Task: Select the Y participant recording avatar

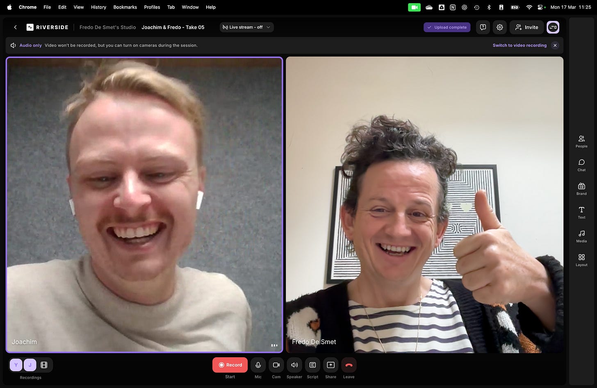Action: pyautogui.click(x=16, y=365)
